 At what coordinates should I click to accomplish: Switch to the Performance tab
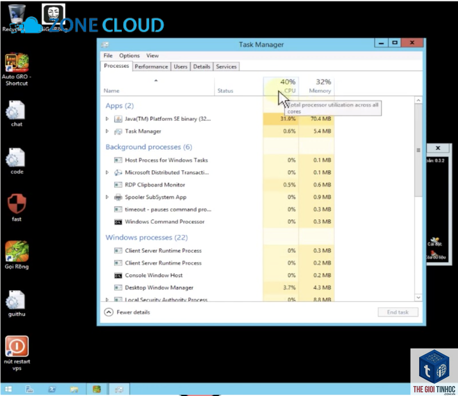[151, 67]
